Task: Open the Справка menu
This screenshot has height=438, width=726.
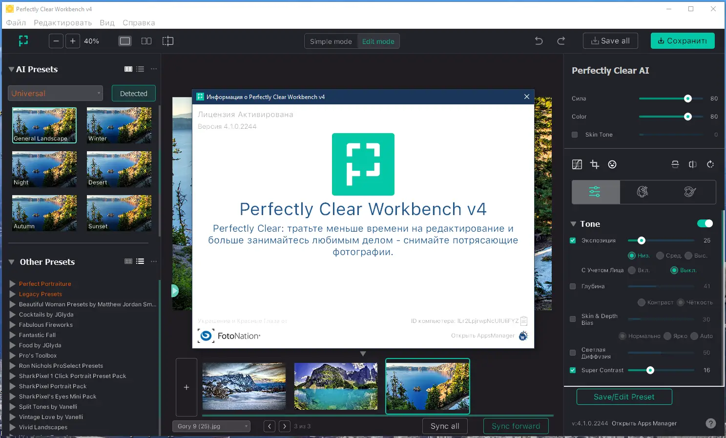Action: pyautogui.click(x=139, y=22)
